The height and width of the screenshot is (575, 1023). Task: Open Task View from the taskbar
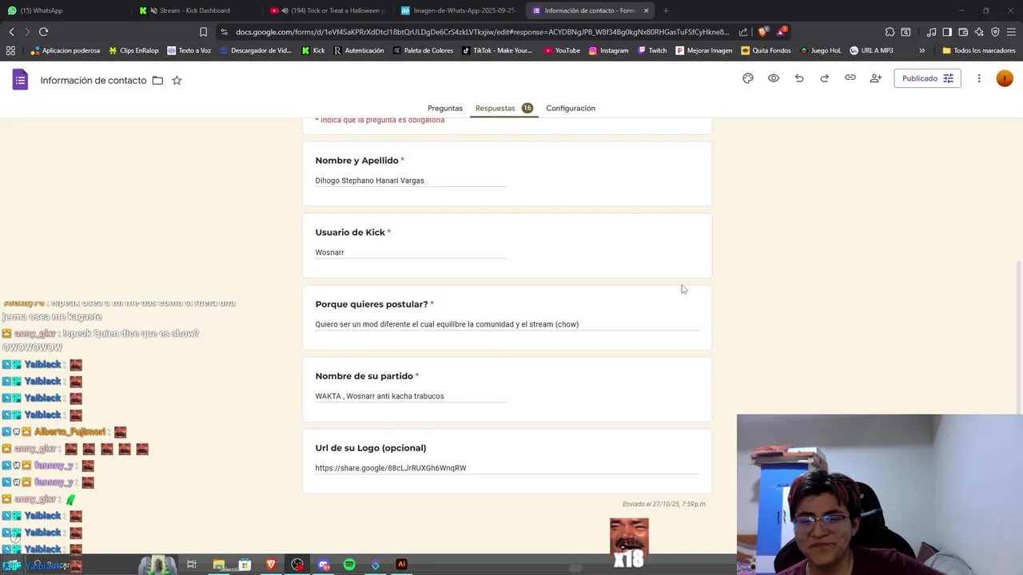(x=192, y=565)
